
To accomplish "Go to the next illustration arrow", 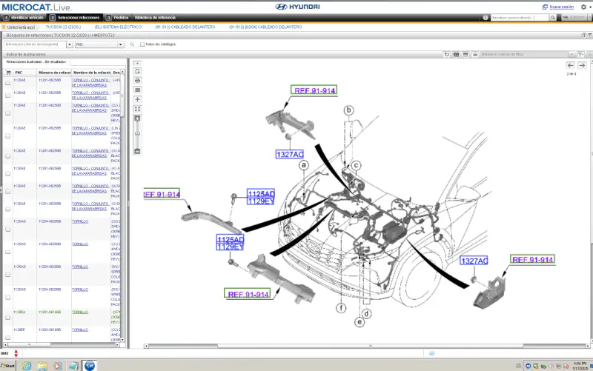I will pos(582,65).
